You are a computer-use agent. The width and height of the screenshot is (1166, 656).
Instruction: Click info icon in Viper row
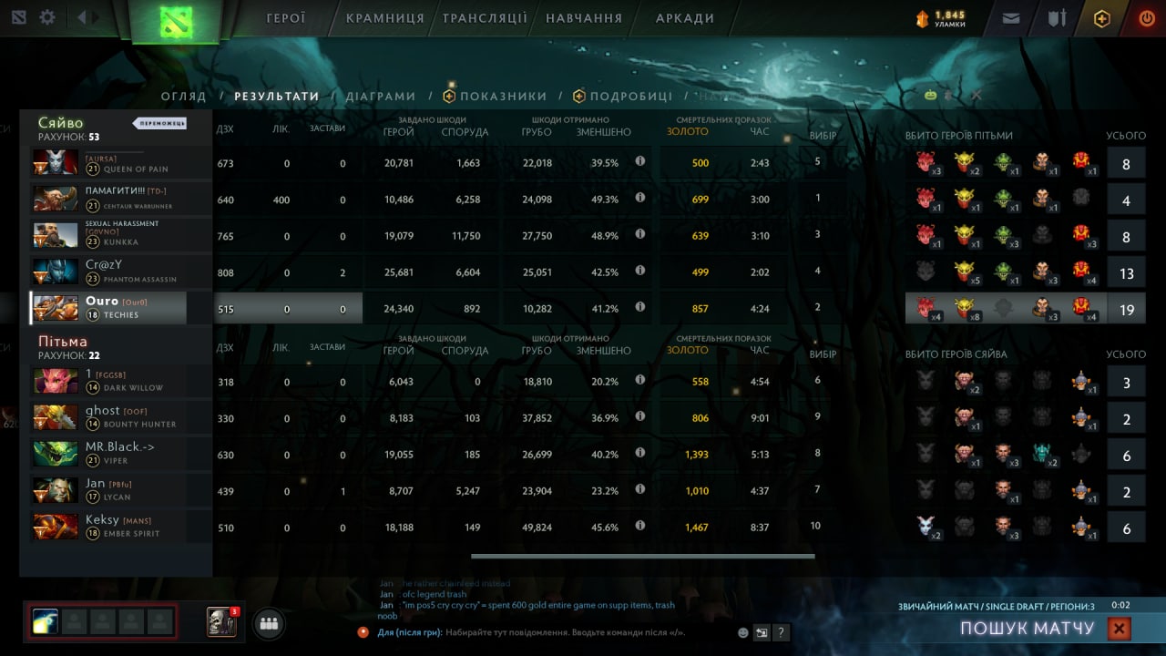point(639,453)
